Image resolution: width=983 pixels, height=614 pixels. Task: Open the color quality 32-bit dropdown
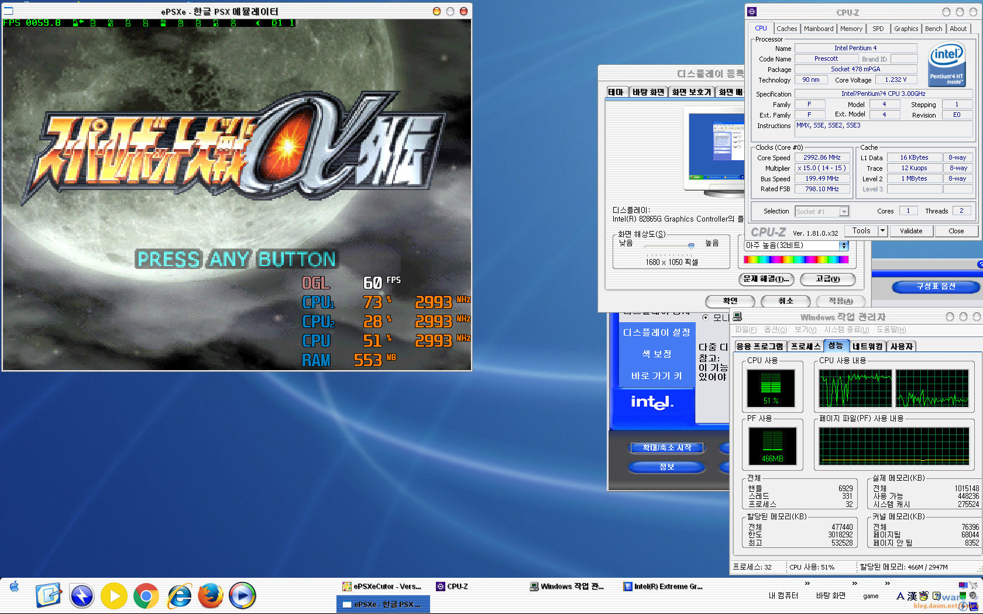click(x=796, y=246)
